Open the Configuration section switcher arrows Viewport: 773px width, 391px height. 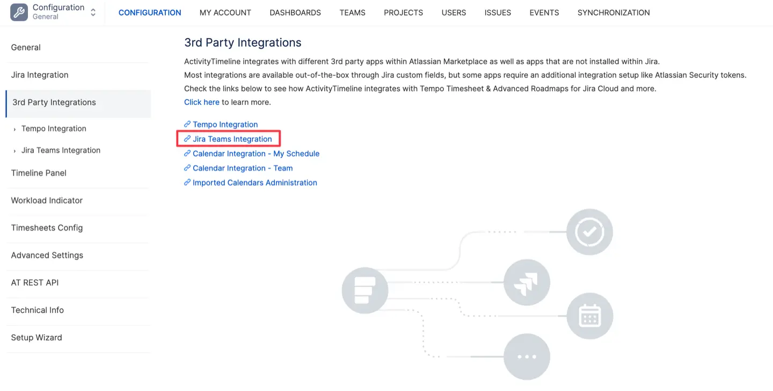pos(93,12)
